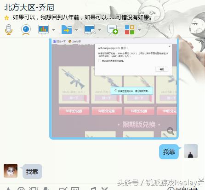Click the yellow star beside the signature
The image size is (205, 190).
coord(6,18)
